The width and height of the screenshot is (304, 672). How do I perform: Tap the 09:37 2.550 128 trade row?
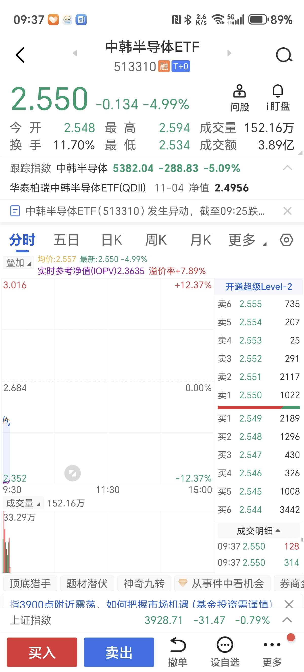pos(259,546)
